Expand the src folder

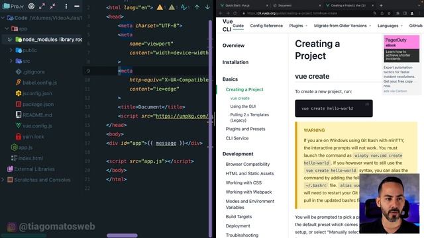pyautogui.click(x=11, y=61)
